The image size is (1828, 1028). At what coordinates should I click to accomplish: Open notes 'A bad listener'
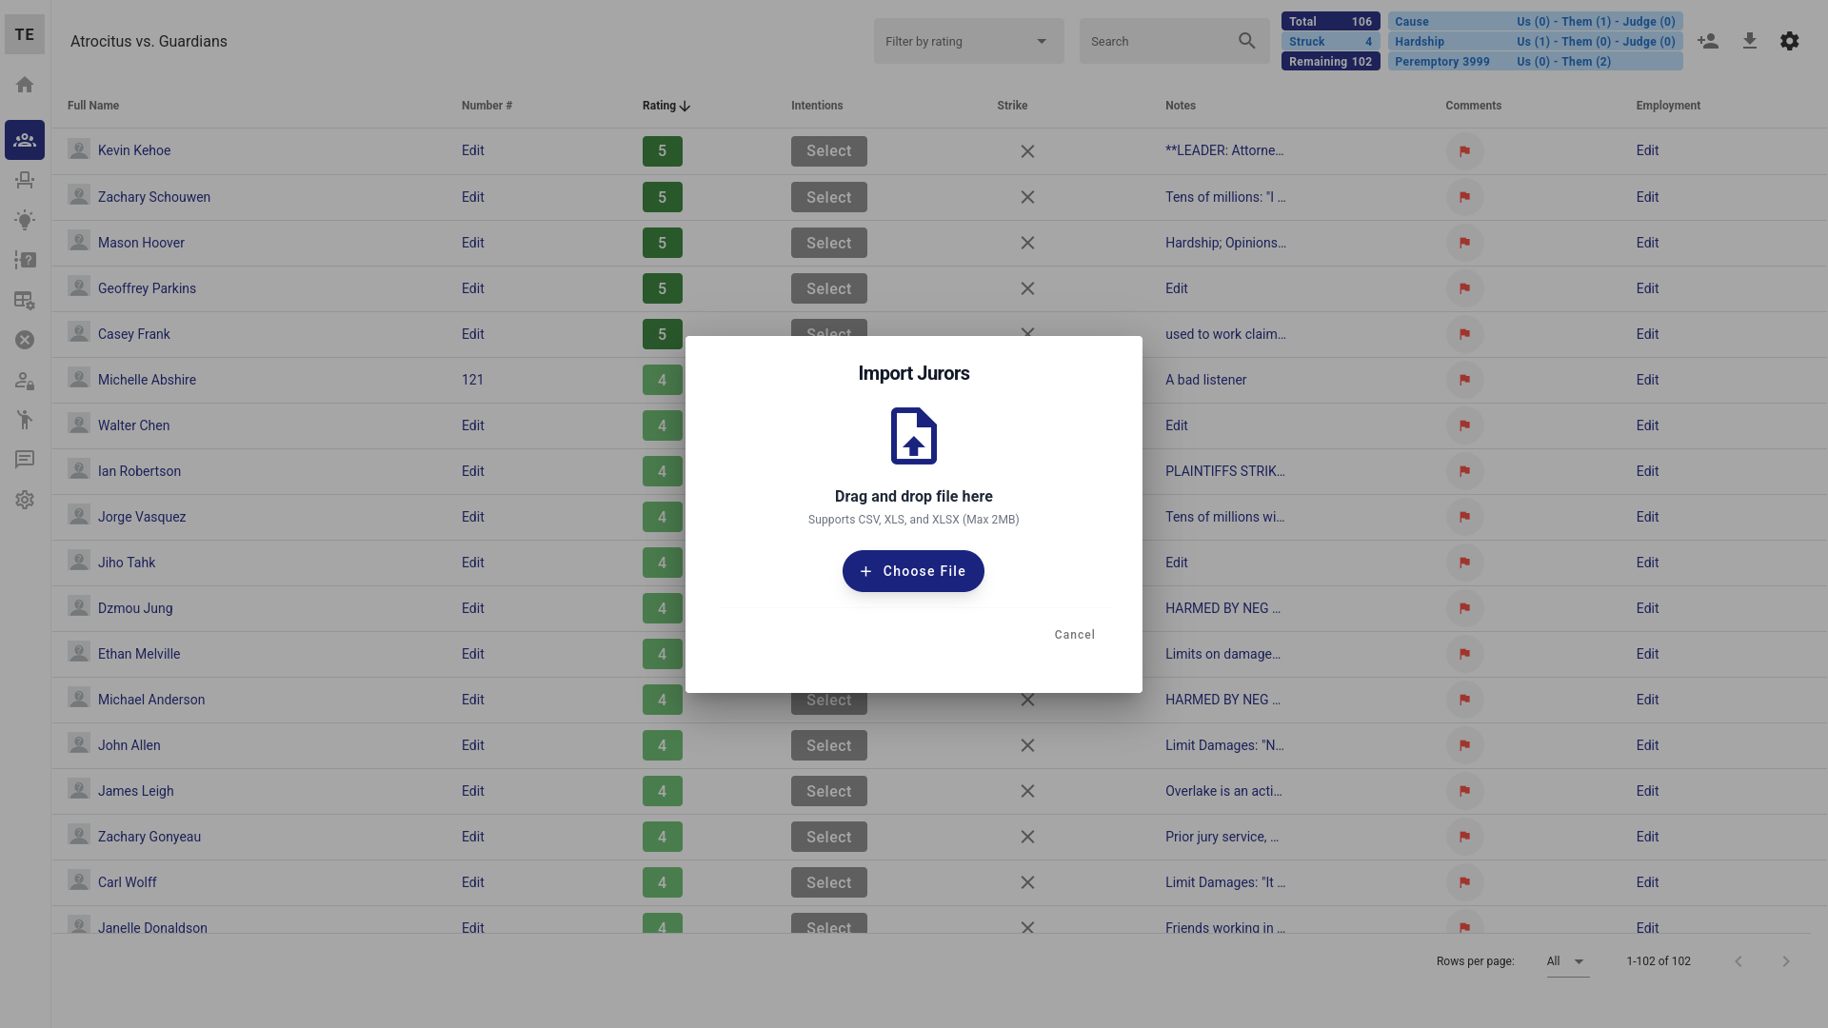(1205, 380)
